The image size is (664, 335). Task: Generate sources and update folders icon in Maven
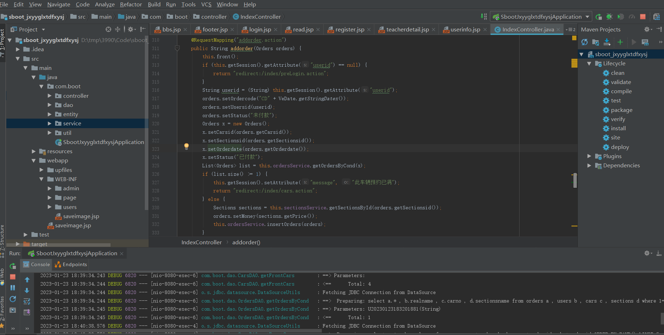click(x=595, y=42)
